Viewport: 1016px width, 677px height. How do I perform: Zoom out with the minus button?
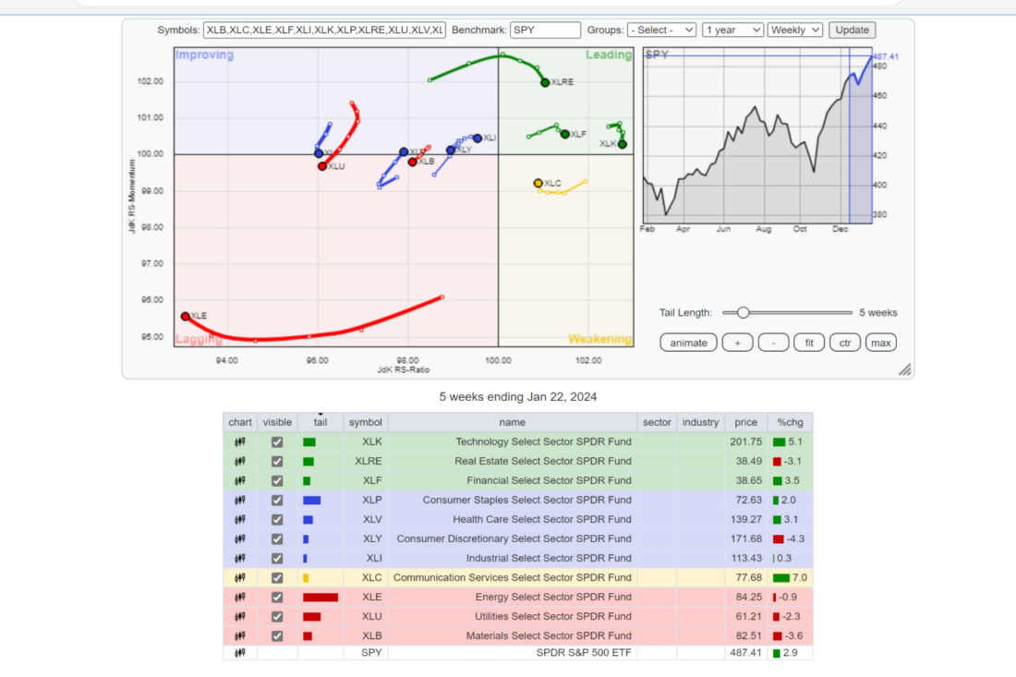coord(774,343)
